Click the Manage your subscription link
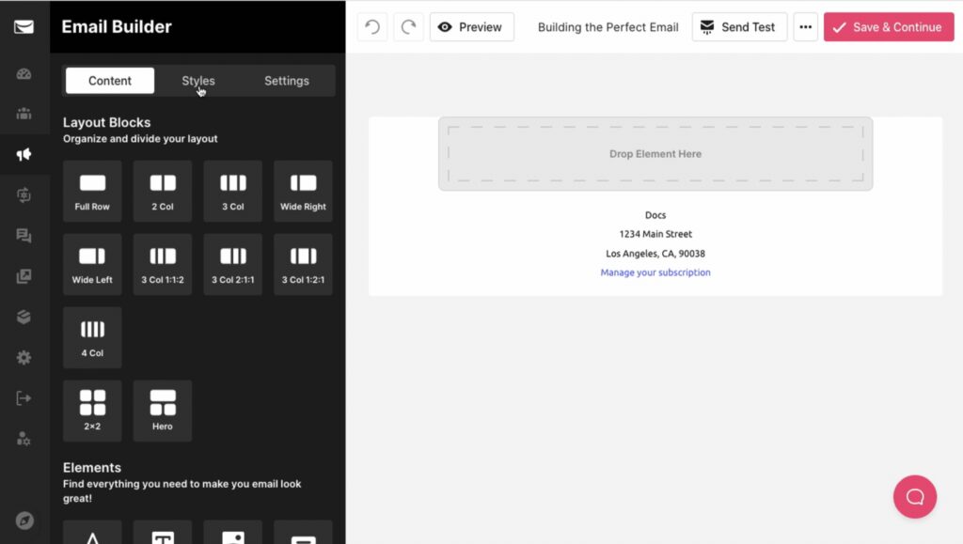The height and width of the screenshot is (544, 963). point(655,272)
